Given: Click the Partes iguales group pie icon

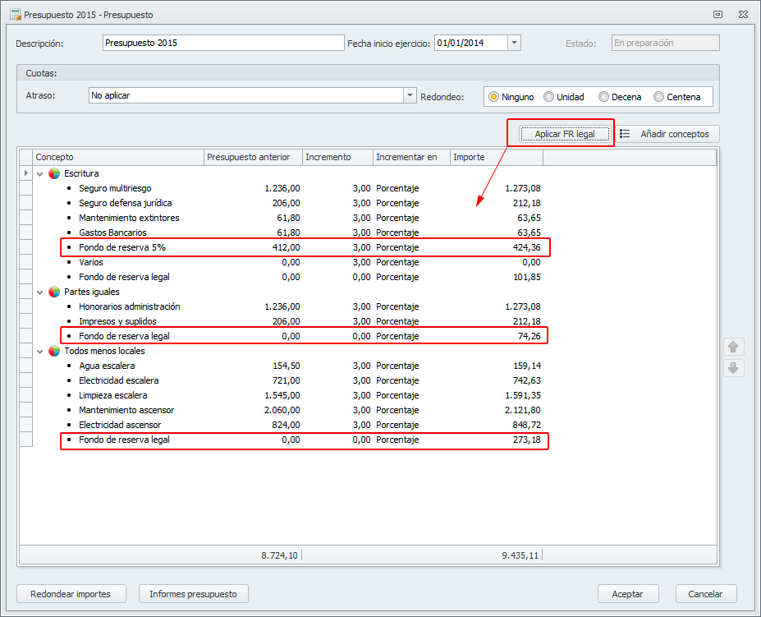Looking at the screenshot, I should point(54,292).
